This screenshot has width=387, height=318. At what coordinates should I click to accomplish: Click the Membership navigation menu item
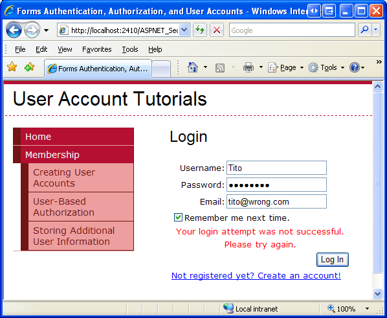coord(73,155)
